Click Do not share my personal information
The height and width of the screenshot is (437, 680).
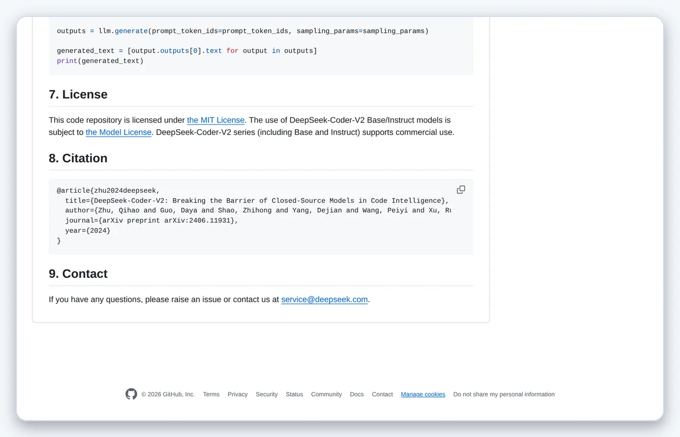504,394
